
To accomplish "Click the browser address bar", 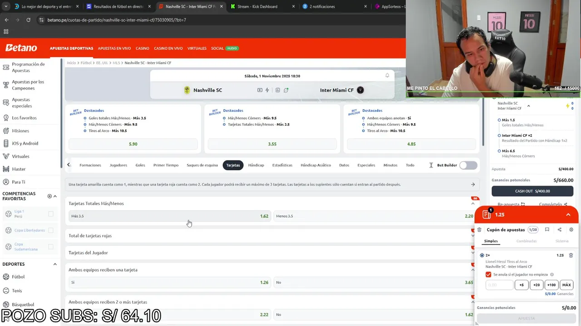I will pos(218,20).
